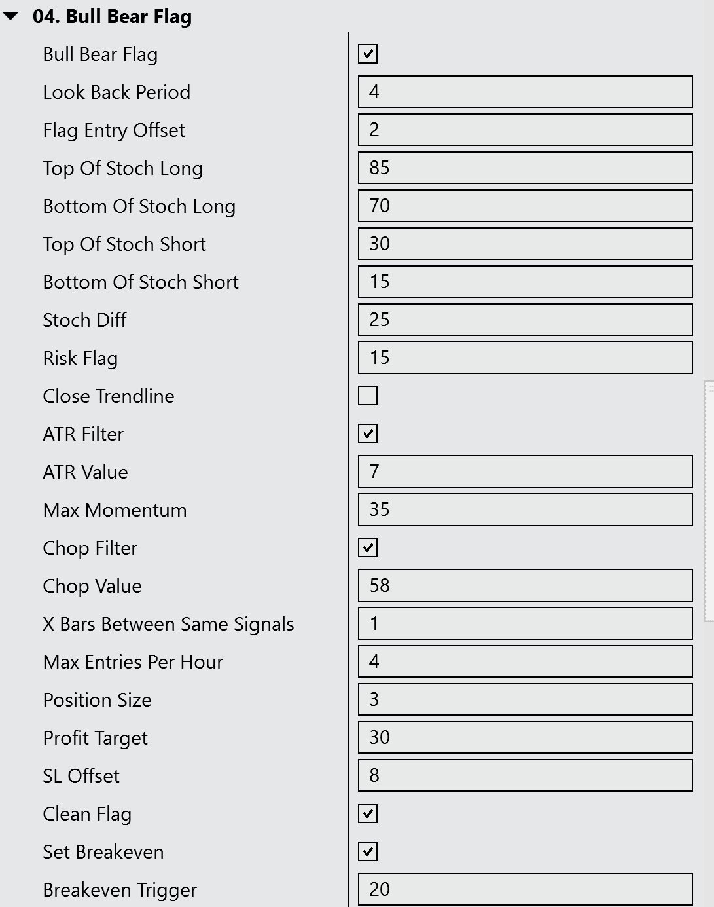Screen dimensions: 714x907
Task: Focus the Top Of Stoch Short field
Action: coord(525,244)
